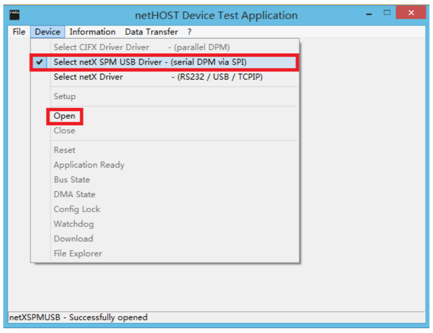This screenshot has height=333, width=433.
Task: Click Close in the Device menu
Action: point(165,130)
